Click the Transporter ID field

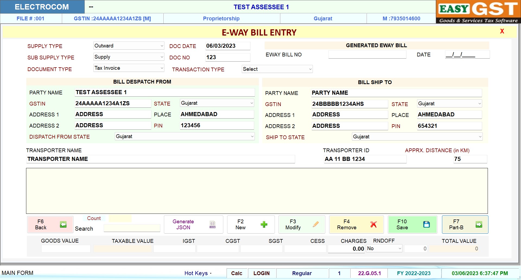click(x=365, y=159)
